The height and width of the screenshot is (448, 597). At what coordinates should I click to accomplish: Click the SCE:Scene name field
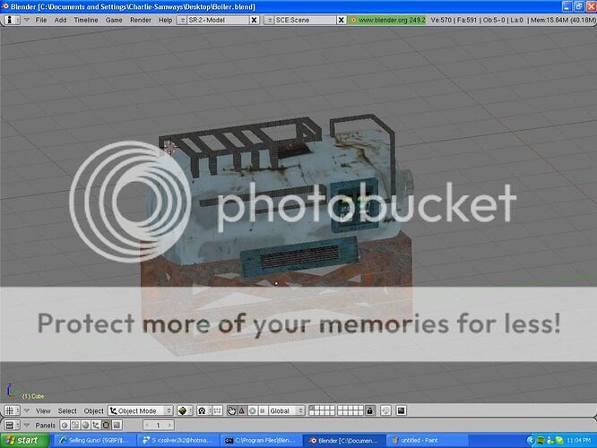[306, 20]
